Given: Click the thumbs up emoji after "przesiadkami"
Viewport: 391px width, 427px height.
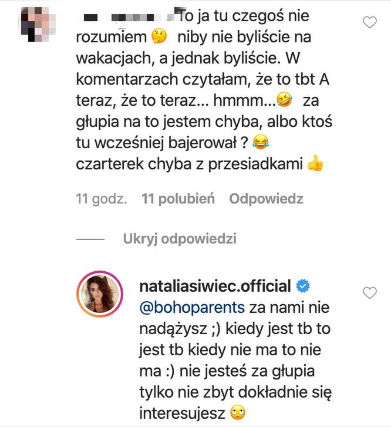Looking at the screenshot, I should click(x=315, y=165).
